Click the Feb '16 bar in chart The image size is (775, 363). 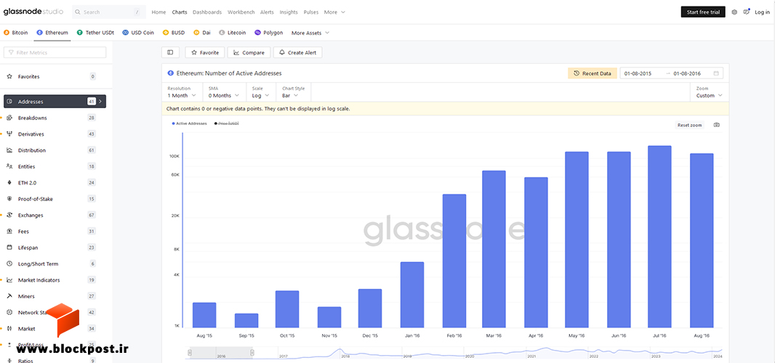point(454,261)
